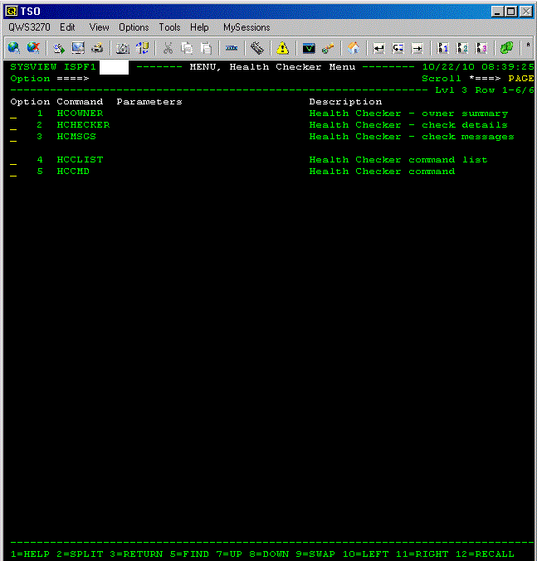Click the yellow warning triangle icon

(282, 48)
